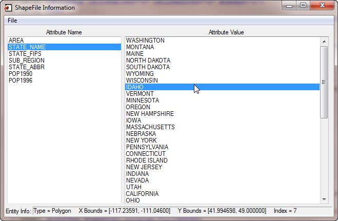This screenshot has width=338, height=221.
Task: Select the SUB_REGION attribute
Action: coord(64,61)
